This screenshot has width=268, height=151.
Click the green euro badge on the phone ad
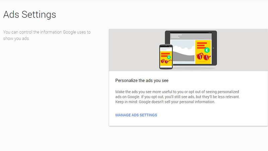169,57
